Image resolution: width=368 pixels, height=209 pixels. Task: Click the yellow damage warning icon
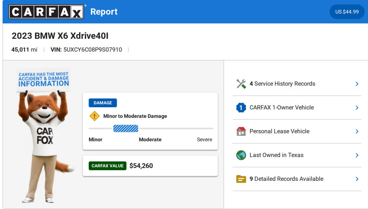[94, 116]
